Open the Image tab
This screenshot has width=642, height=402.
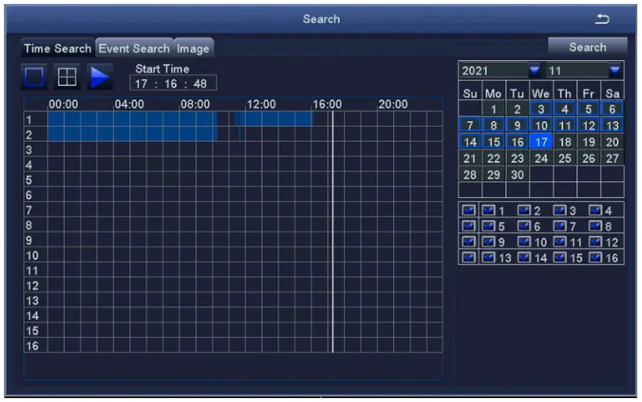(x=193, y=48)
